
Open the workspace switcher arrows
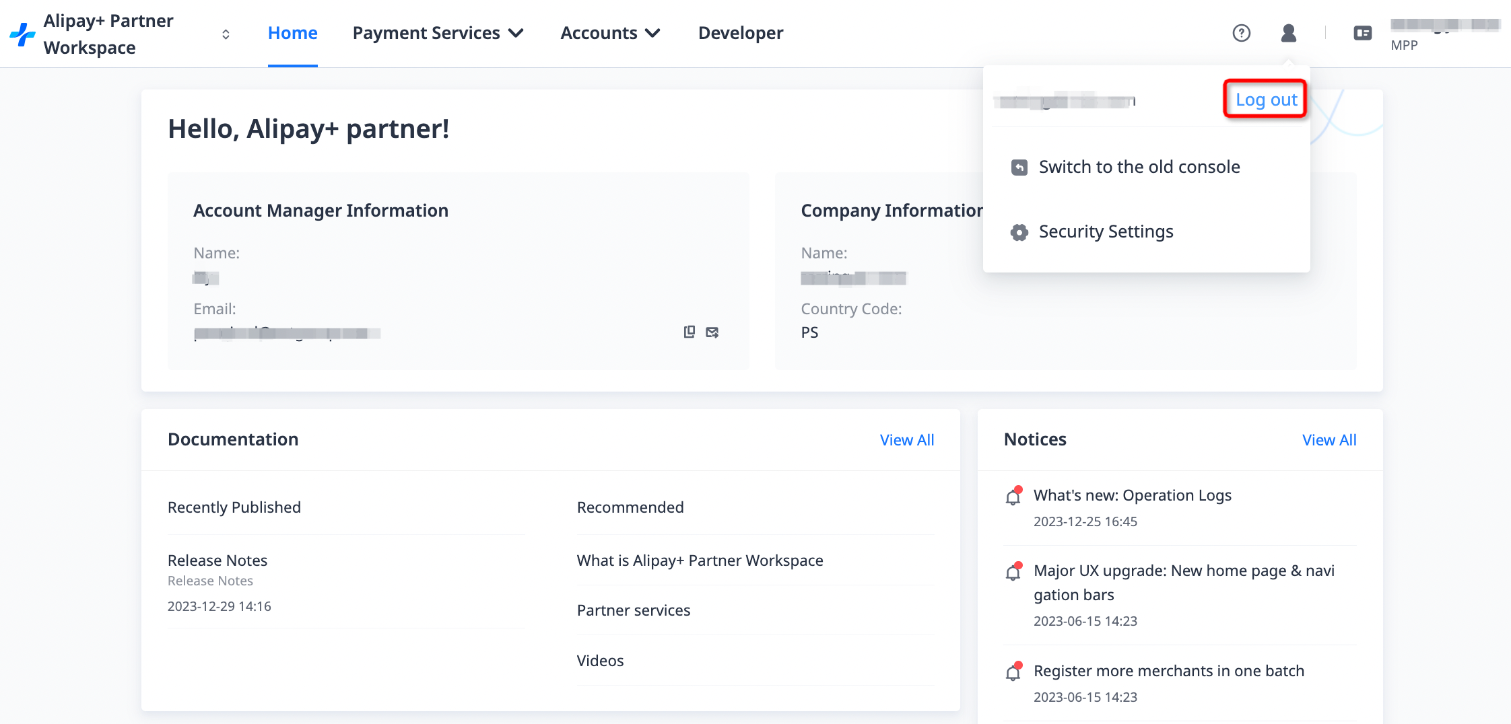click(x=226, y=34)
